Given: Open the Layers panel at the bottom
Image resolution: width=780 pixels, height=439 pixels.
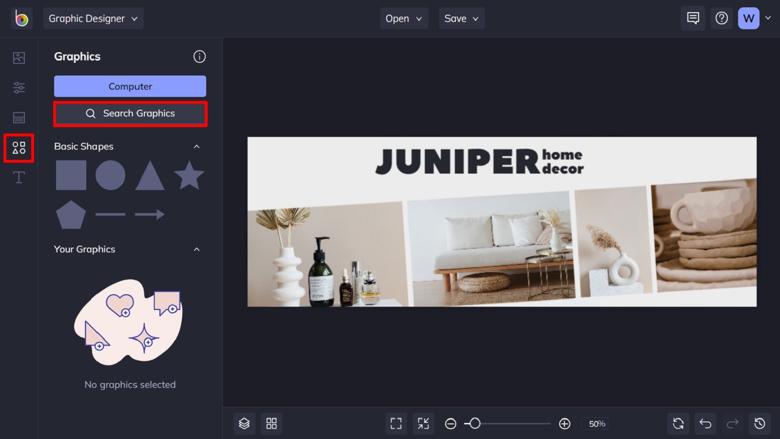Looking at the screenshot, I should click(244, 423).
